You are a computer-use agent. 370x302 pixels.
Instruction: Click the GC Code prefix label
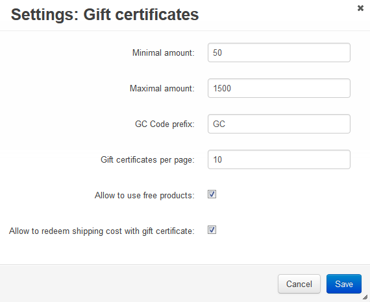[165, 124]
